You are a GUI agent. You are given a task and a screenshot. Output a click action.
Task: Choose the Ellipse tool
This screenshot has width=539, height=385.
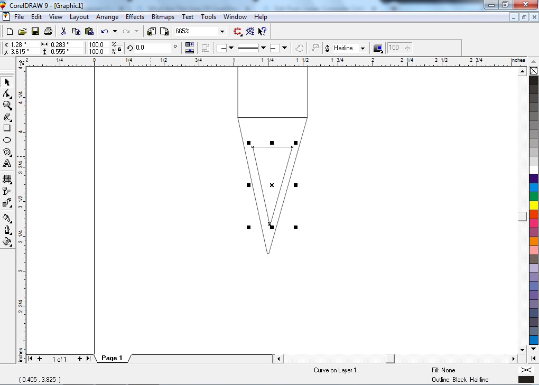click(x=7, y=140)
